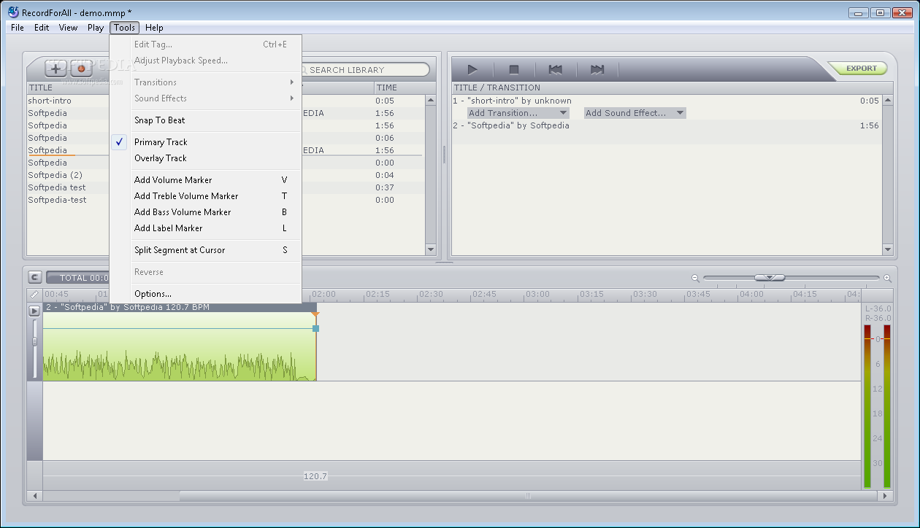Image resolution: width=920 pixels, height=528 pixels.
Task: Click the TOTAL time display
Action: pyautogui.click(x=78, y=278)
